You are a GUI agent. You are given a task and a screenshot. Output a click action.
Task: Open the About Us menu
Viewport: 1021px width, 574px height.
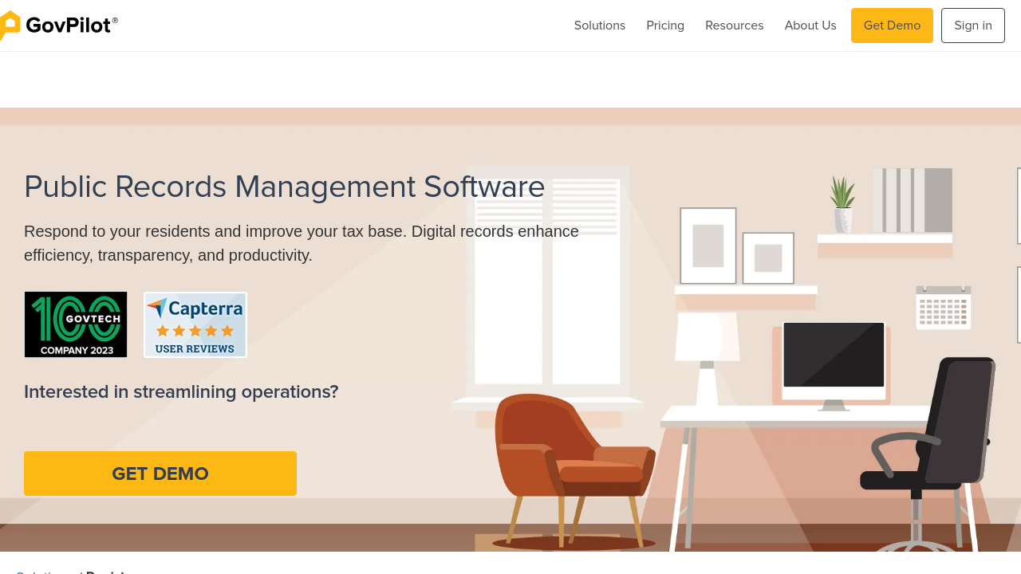coord(810,26)
